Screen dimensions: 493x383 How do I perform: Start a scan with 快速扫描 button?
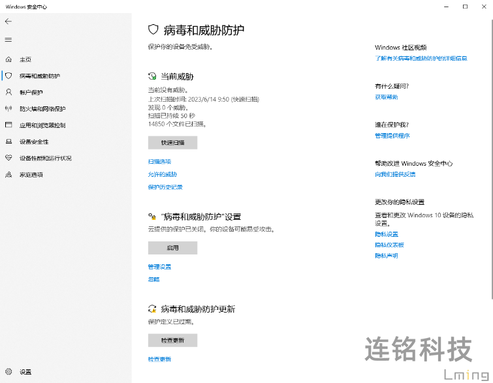tap(172, 143)
